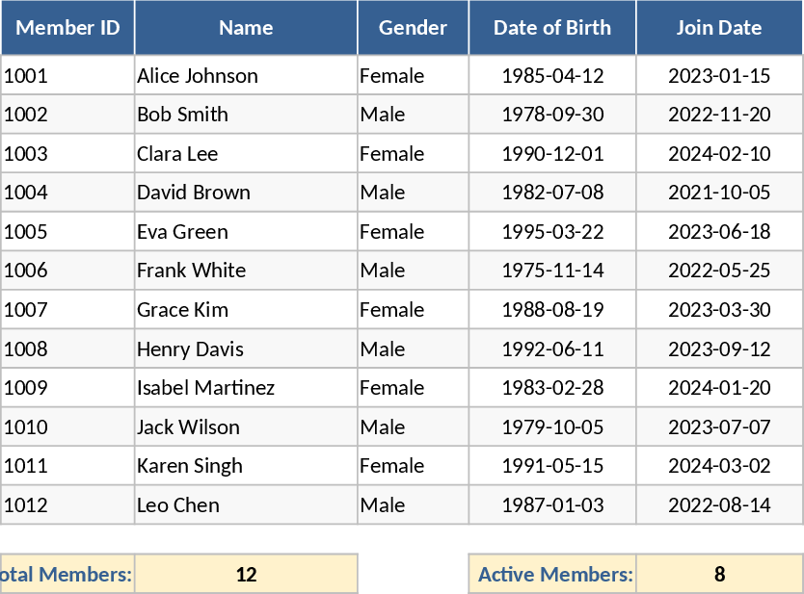Screen dimensions: 804x594
Task: Select the Eva Green name cell
Action: point(246,232)
